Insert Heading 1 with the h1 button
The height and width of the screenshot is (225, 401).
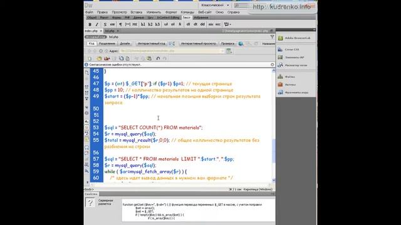pos(143,24)
